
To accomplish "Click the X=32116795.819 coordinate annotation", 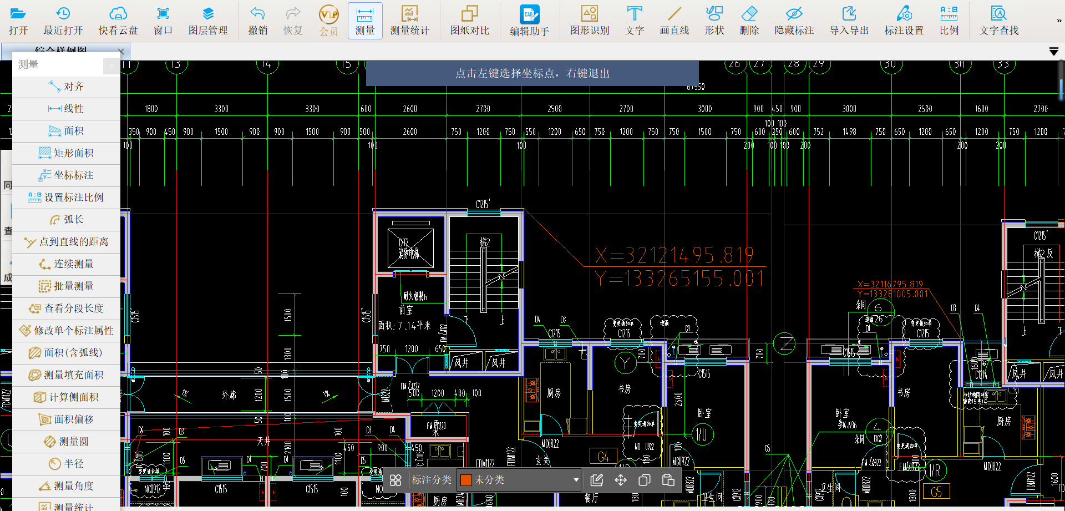I will pyautogui.click(x=890, y=284).
